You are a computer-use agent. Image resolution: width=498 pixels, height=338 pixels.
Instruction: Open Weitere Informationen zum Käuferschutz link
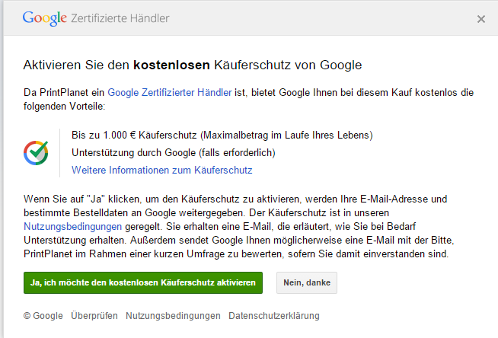click(x=162, y=170)
